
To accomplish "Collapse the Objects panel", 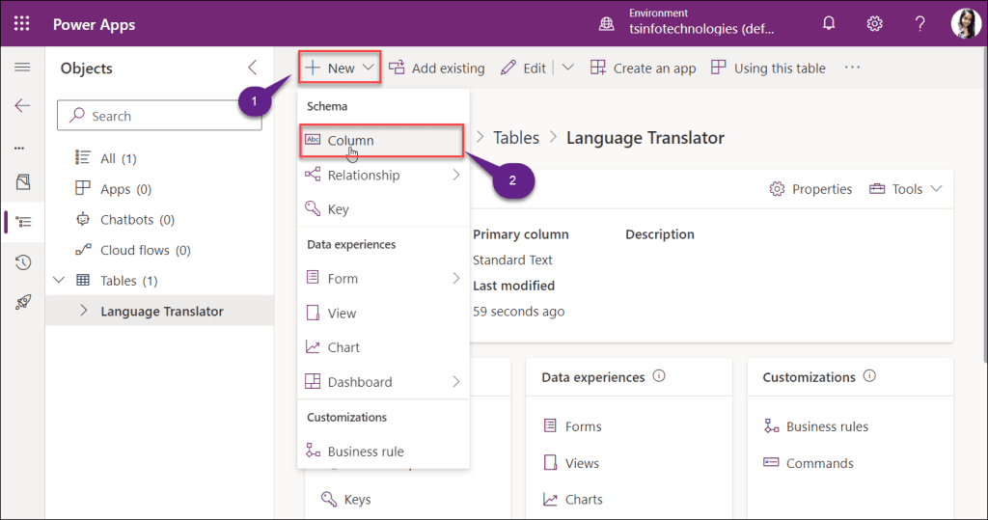I will pyautogui.click(x=253, y=68).
